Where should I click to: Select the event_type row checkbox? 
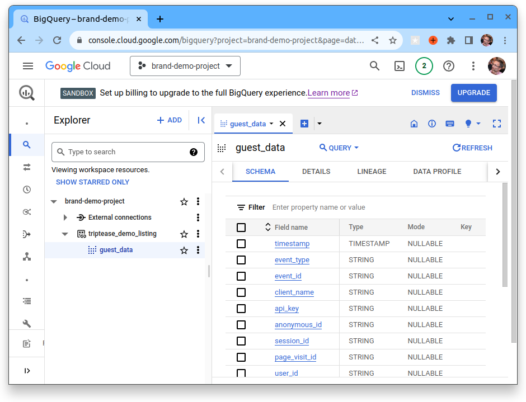coord(241,259)
